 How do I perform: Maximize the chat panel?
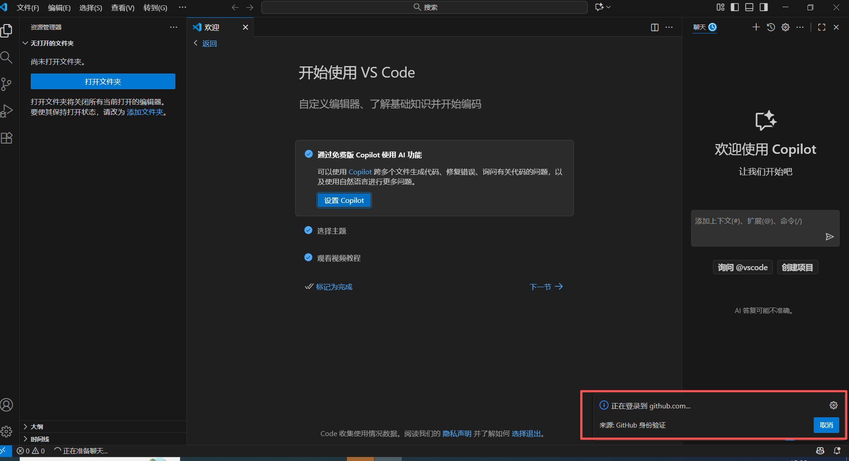(x=822, y=27)
